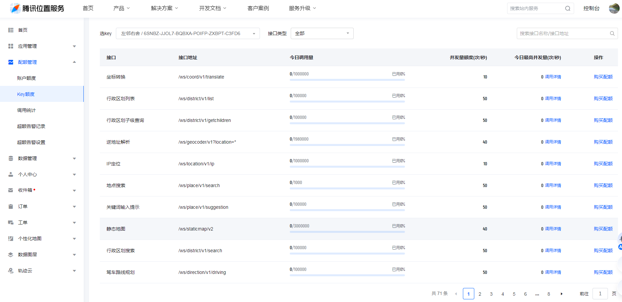
Task: Click the 数据图层 layers icon
Action: coord(11,255)
